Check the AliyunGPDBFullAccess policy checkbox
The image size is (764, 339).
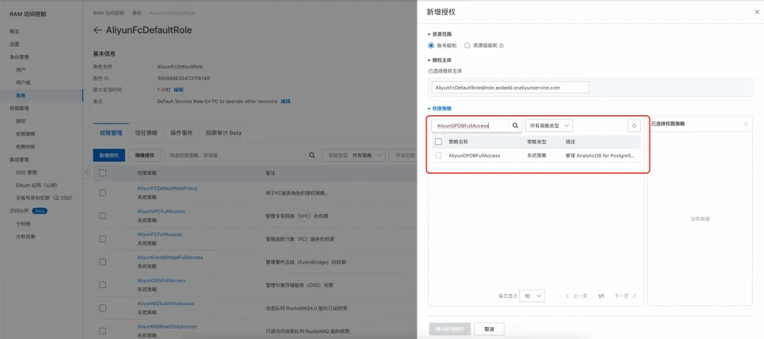click(438, 155)
